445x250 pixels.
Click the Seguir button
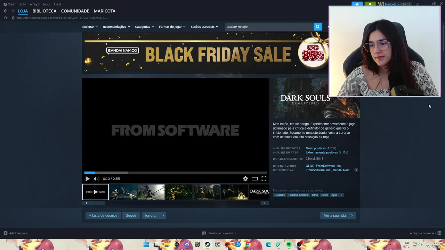coord(131,216)
